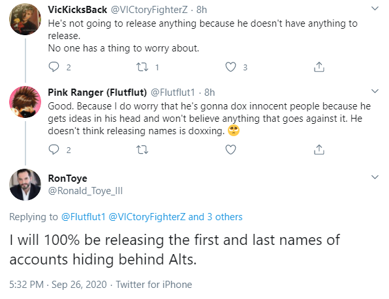
Task: Reply to Pink Ranger's tweet
Action: coord(54,150)
